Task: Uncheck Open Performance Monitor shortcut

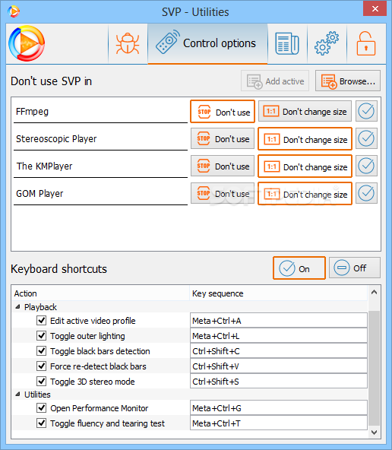Action: click(x=42, y=407)
